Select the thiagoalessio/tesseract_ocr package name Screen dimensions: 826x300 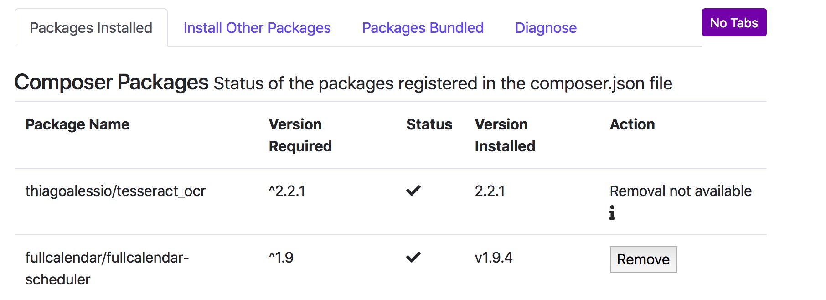tap(115, 191)
